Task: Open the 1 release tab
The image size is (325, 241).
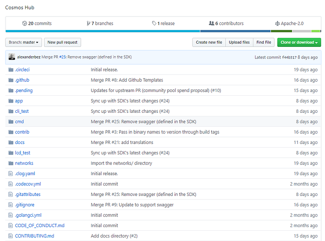Action: click(163, 23)
